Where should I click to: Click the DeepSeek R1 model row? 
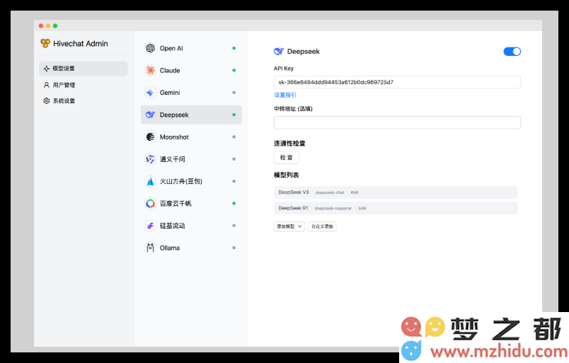point(396,208)
